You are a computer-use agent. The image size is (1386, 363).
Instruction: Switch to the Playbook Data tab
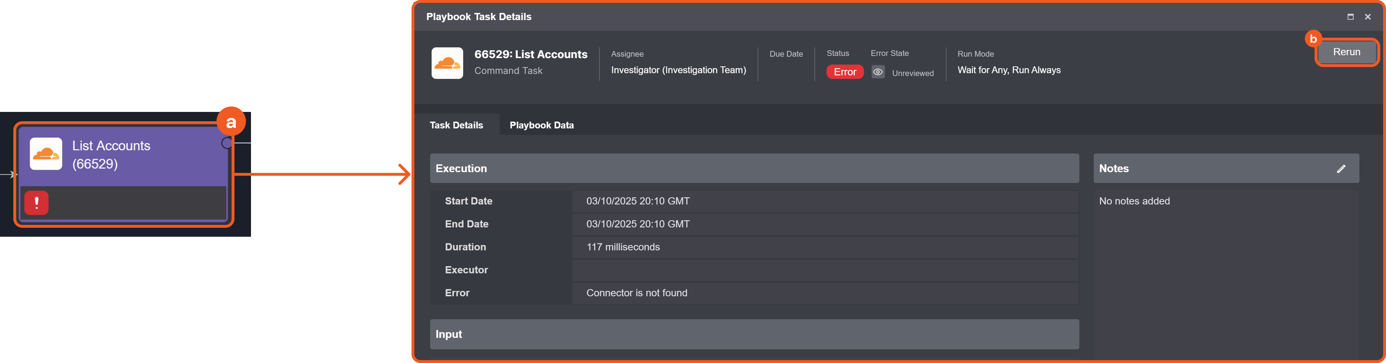[541, 125]
